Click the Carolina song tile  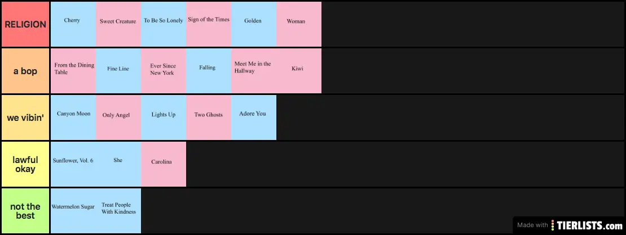point(163,164)
